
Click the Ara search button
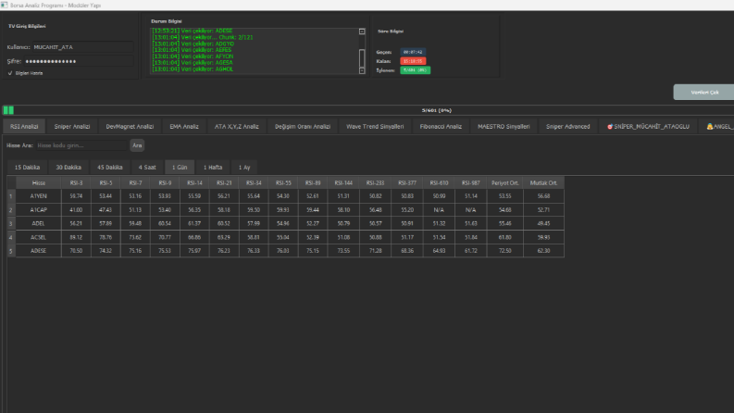(137, 145)
